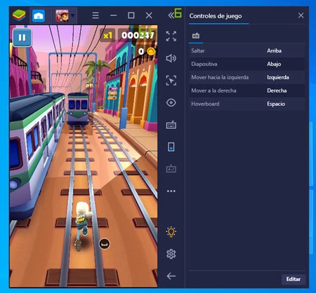The width and height of the screenshot is (316, 293).
Task: Click the Controles de juego title
Action: [x=216, y=16]
